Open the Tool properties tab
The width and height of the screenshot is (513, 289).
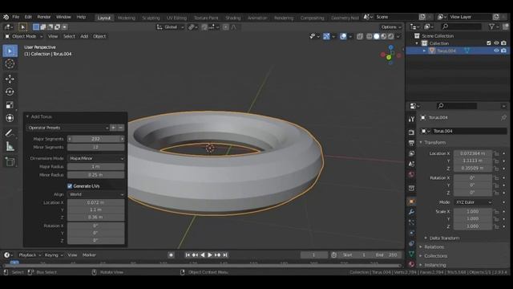click(x=411, y=120)
